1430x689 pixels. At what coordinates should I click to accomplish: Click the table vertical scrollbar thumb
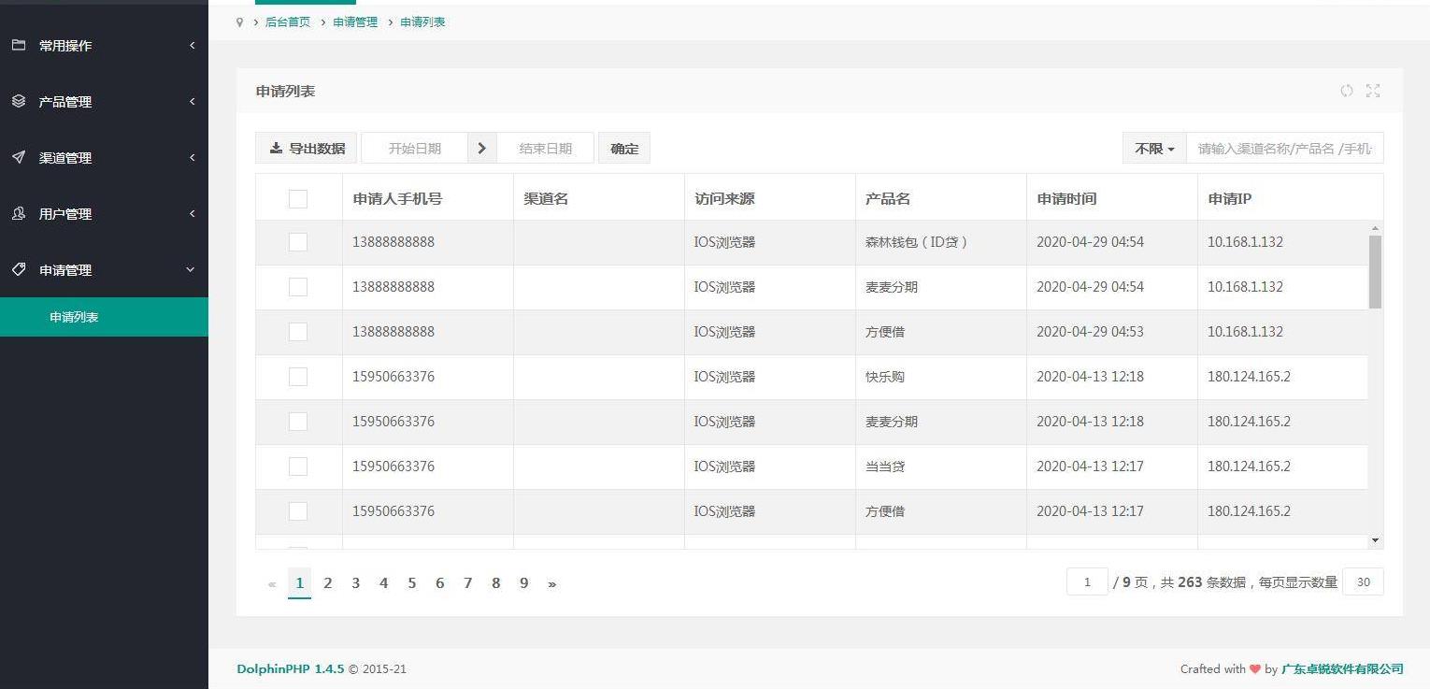point(1375,271)
